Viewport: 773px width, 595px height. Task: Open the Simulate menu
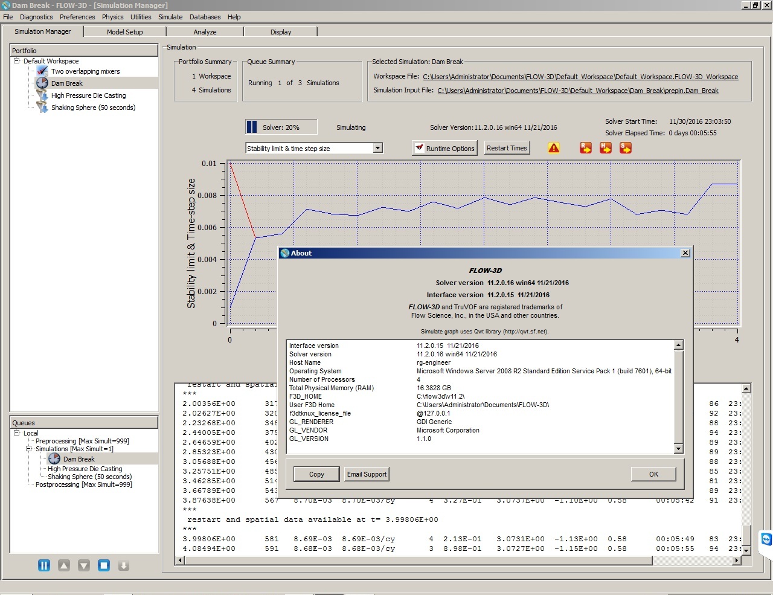tap(170, 17)
